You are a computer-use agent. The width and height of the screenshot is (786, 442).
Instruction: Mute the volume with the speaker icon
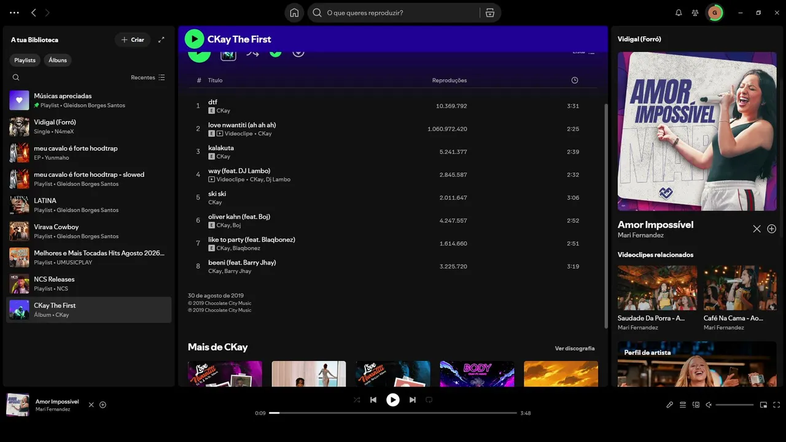coord(709,405)
